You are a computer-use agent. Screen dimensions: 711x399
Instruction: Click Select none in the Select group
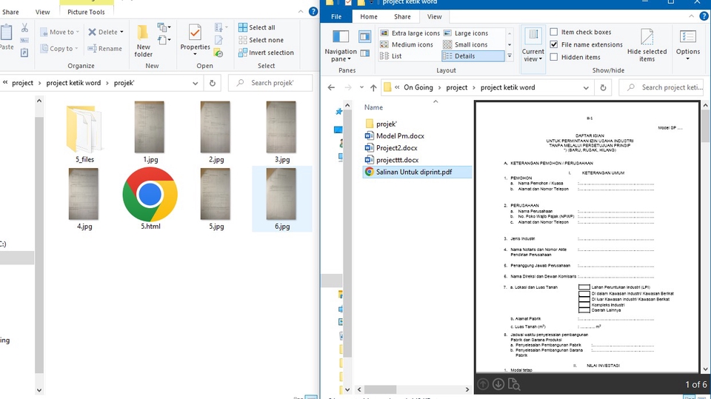pyautogui.click(x=261, y=40)
